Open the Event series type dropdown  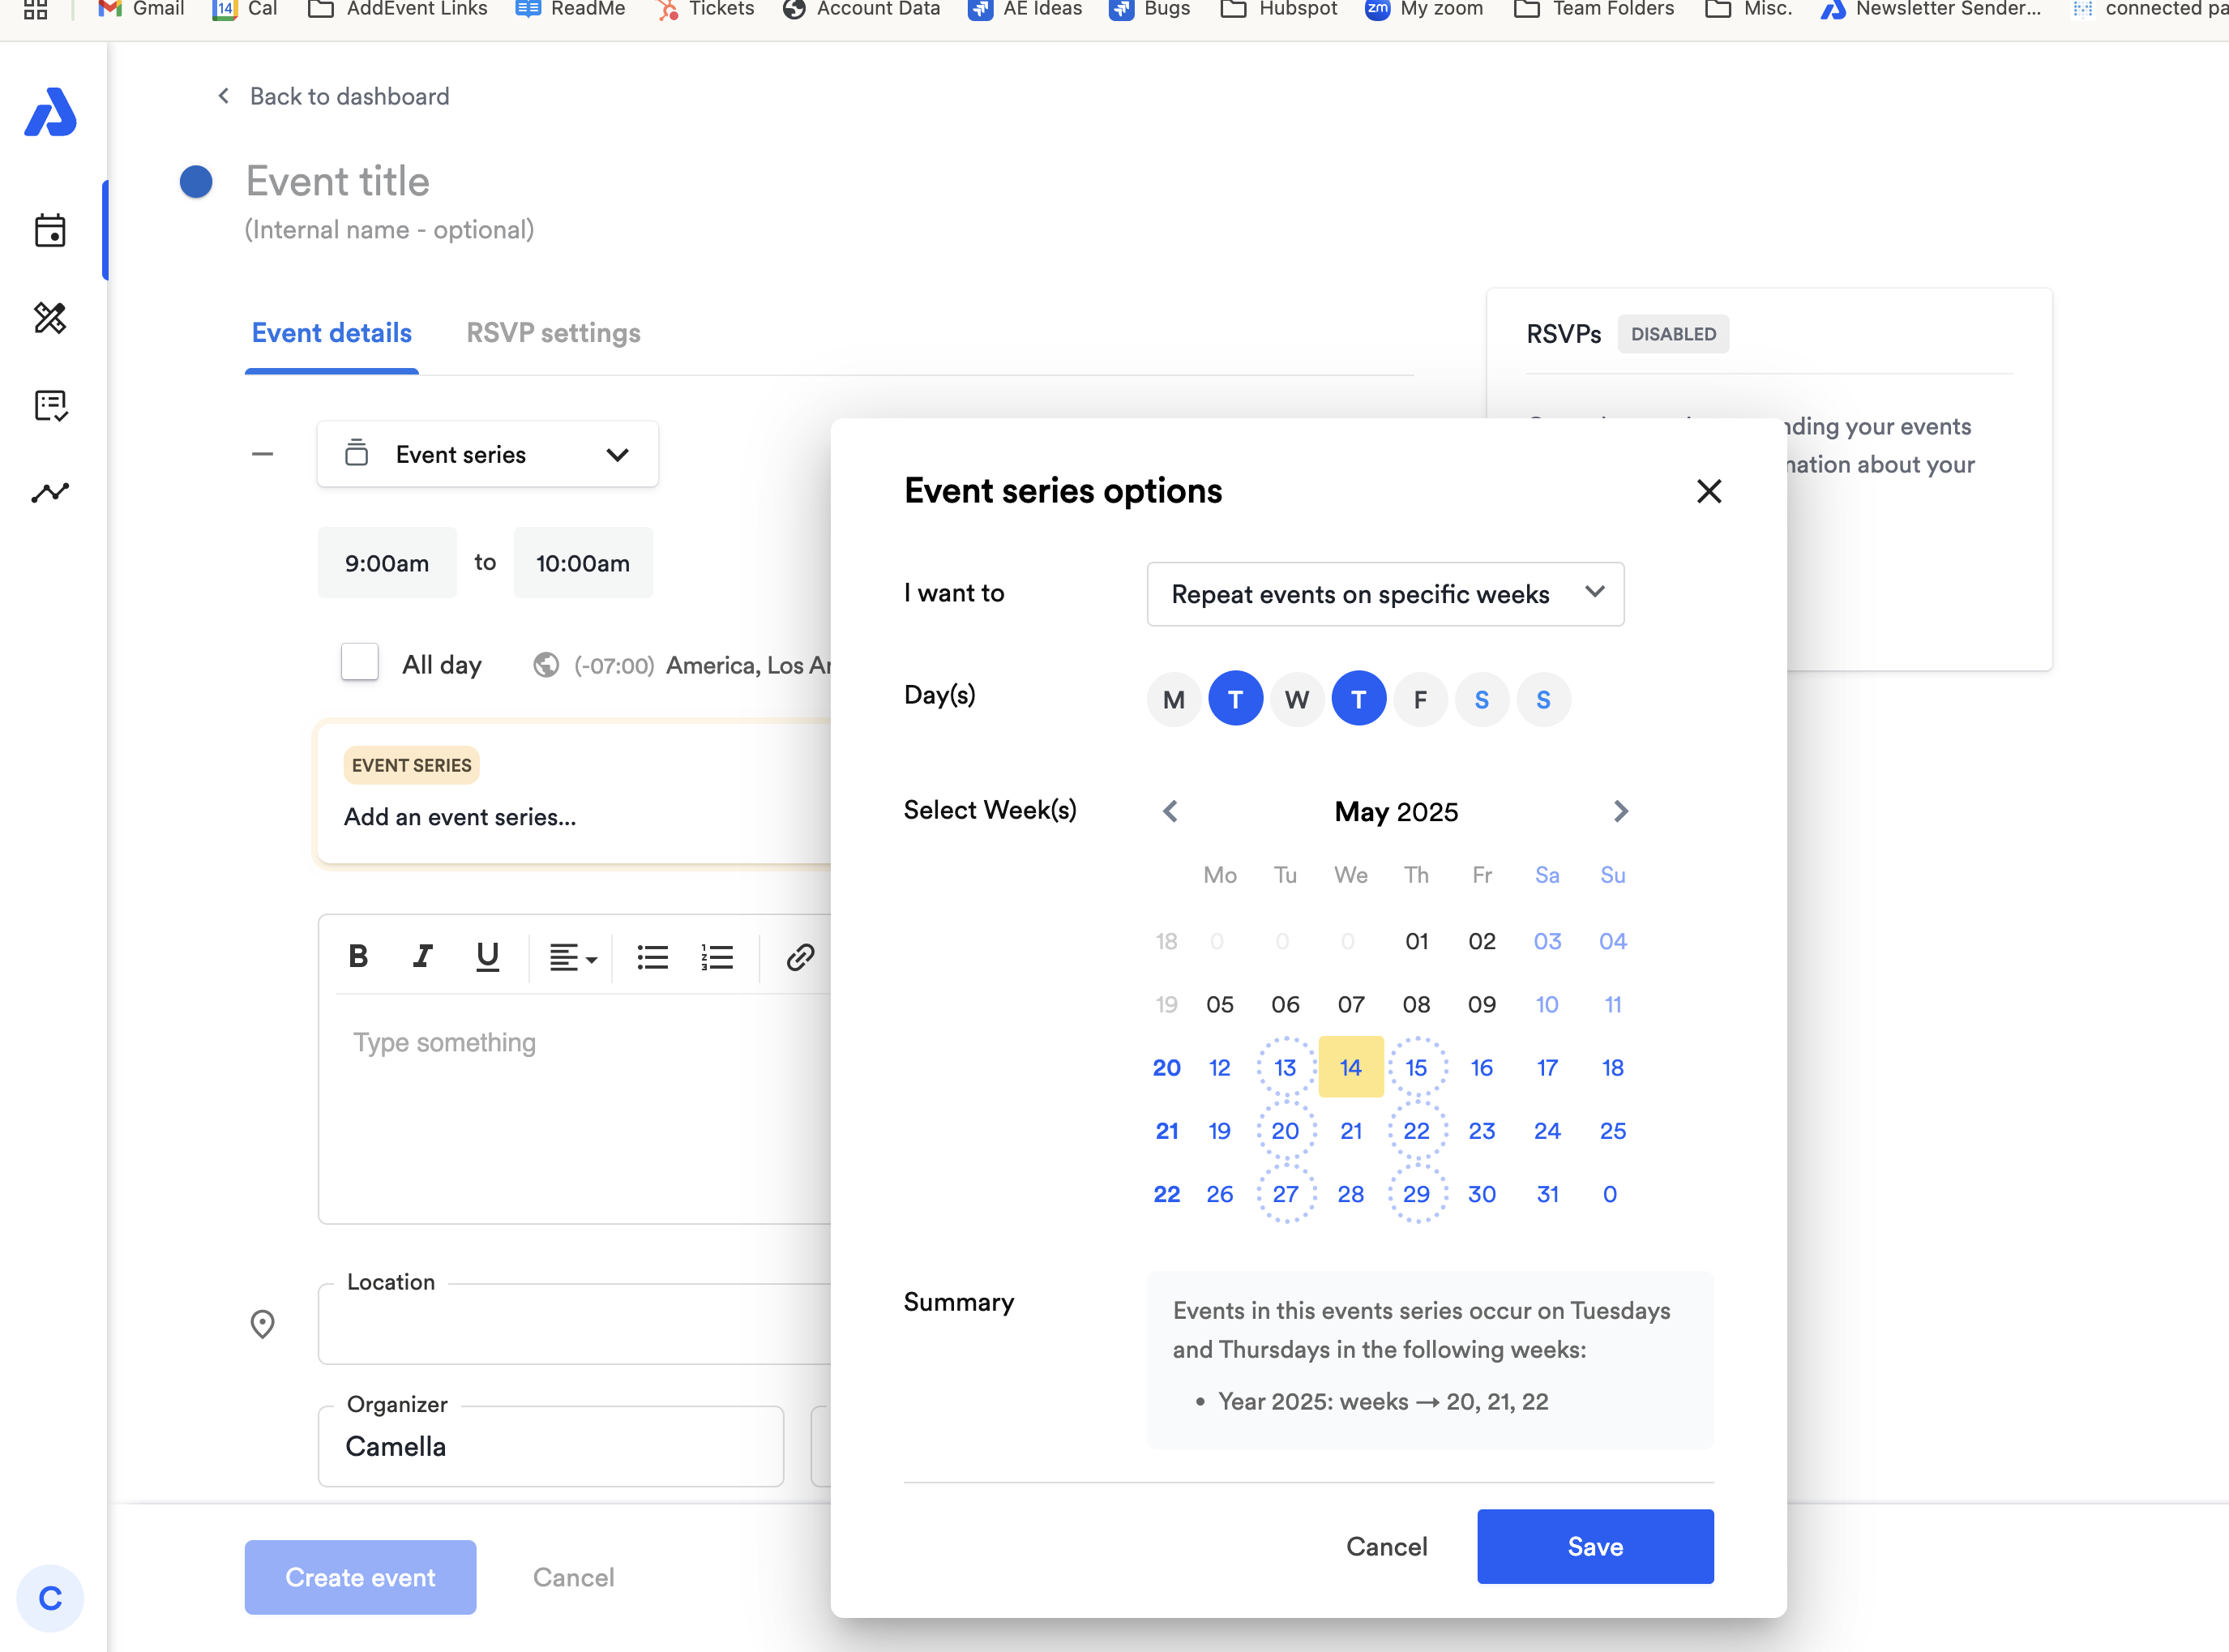[487, 455]
